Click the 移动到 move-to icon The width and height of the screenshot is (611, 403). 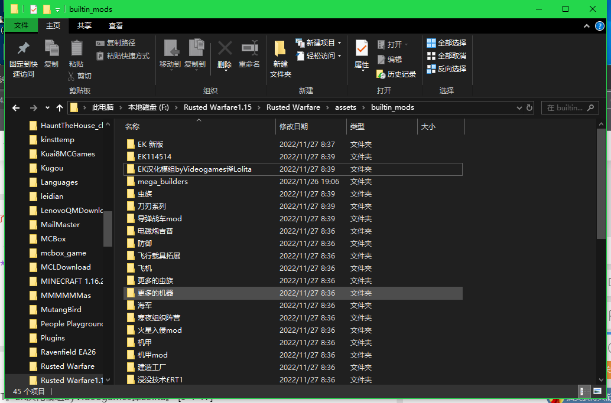click(x=170, y=49)
